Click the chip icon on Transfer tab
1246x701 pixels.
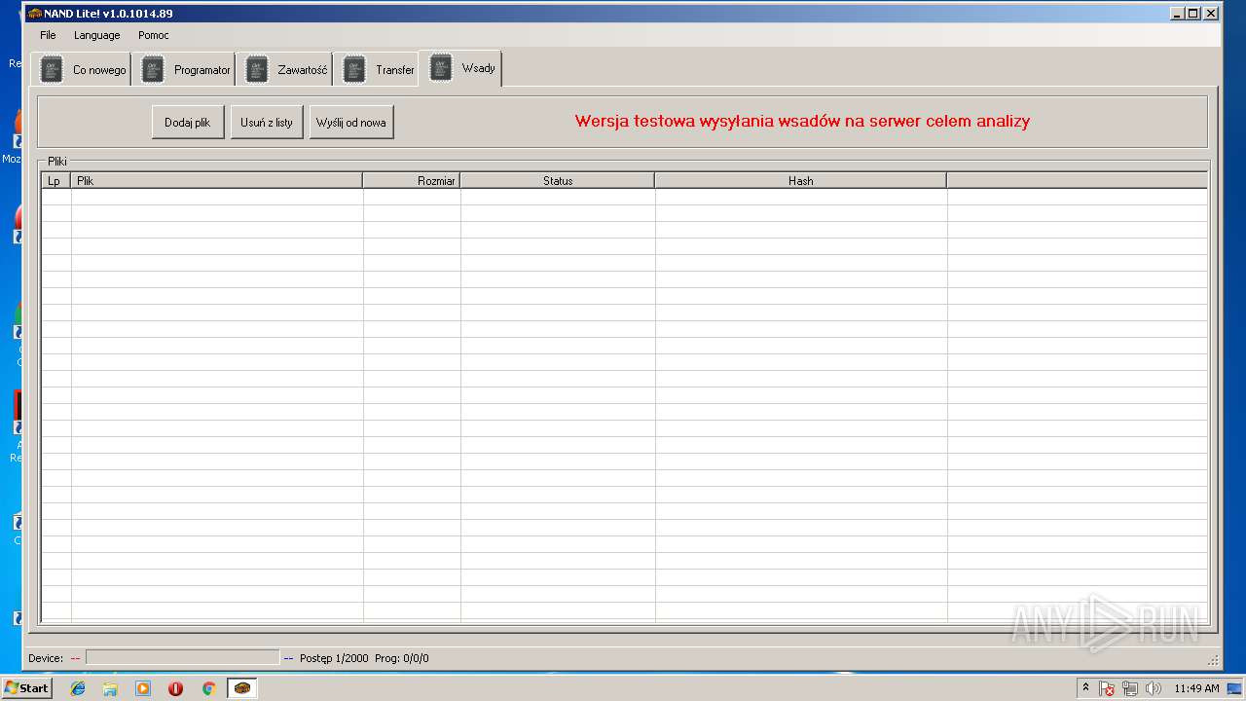tap(354, 70)
